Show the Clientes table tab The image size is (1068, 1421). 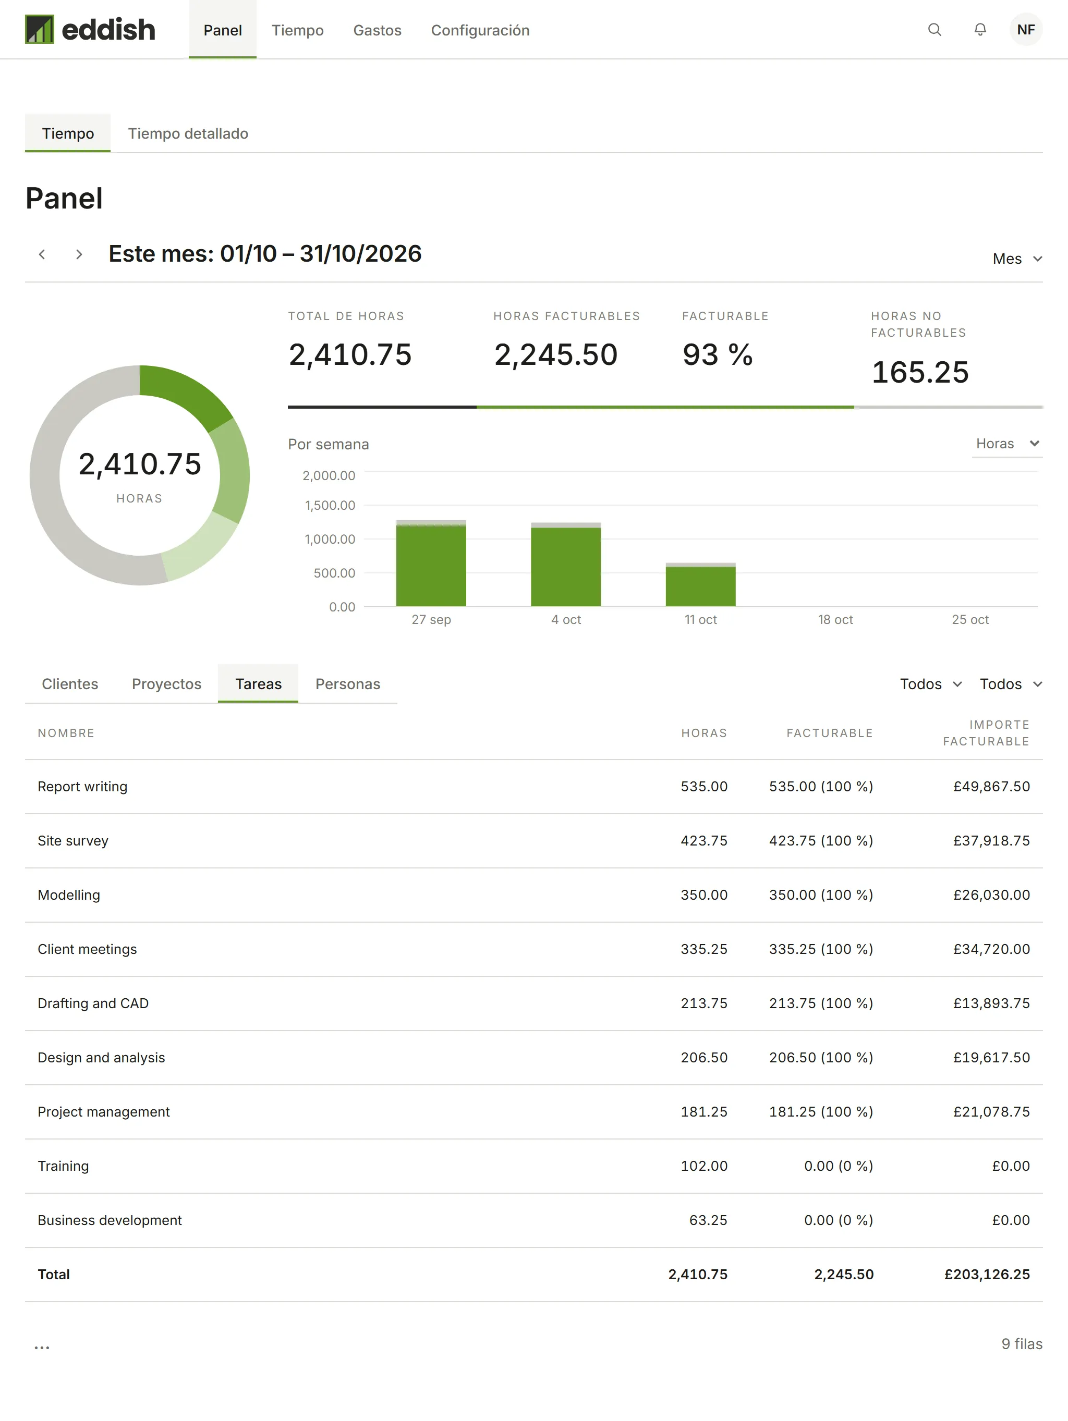click(x=70, y=684)
